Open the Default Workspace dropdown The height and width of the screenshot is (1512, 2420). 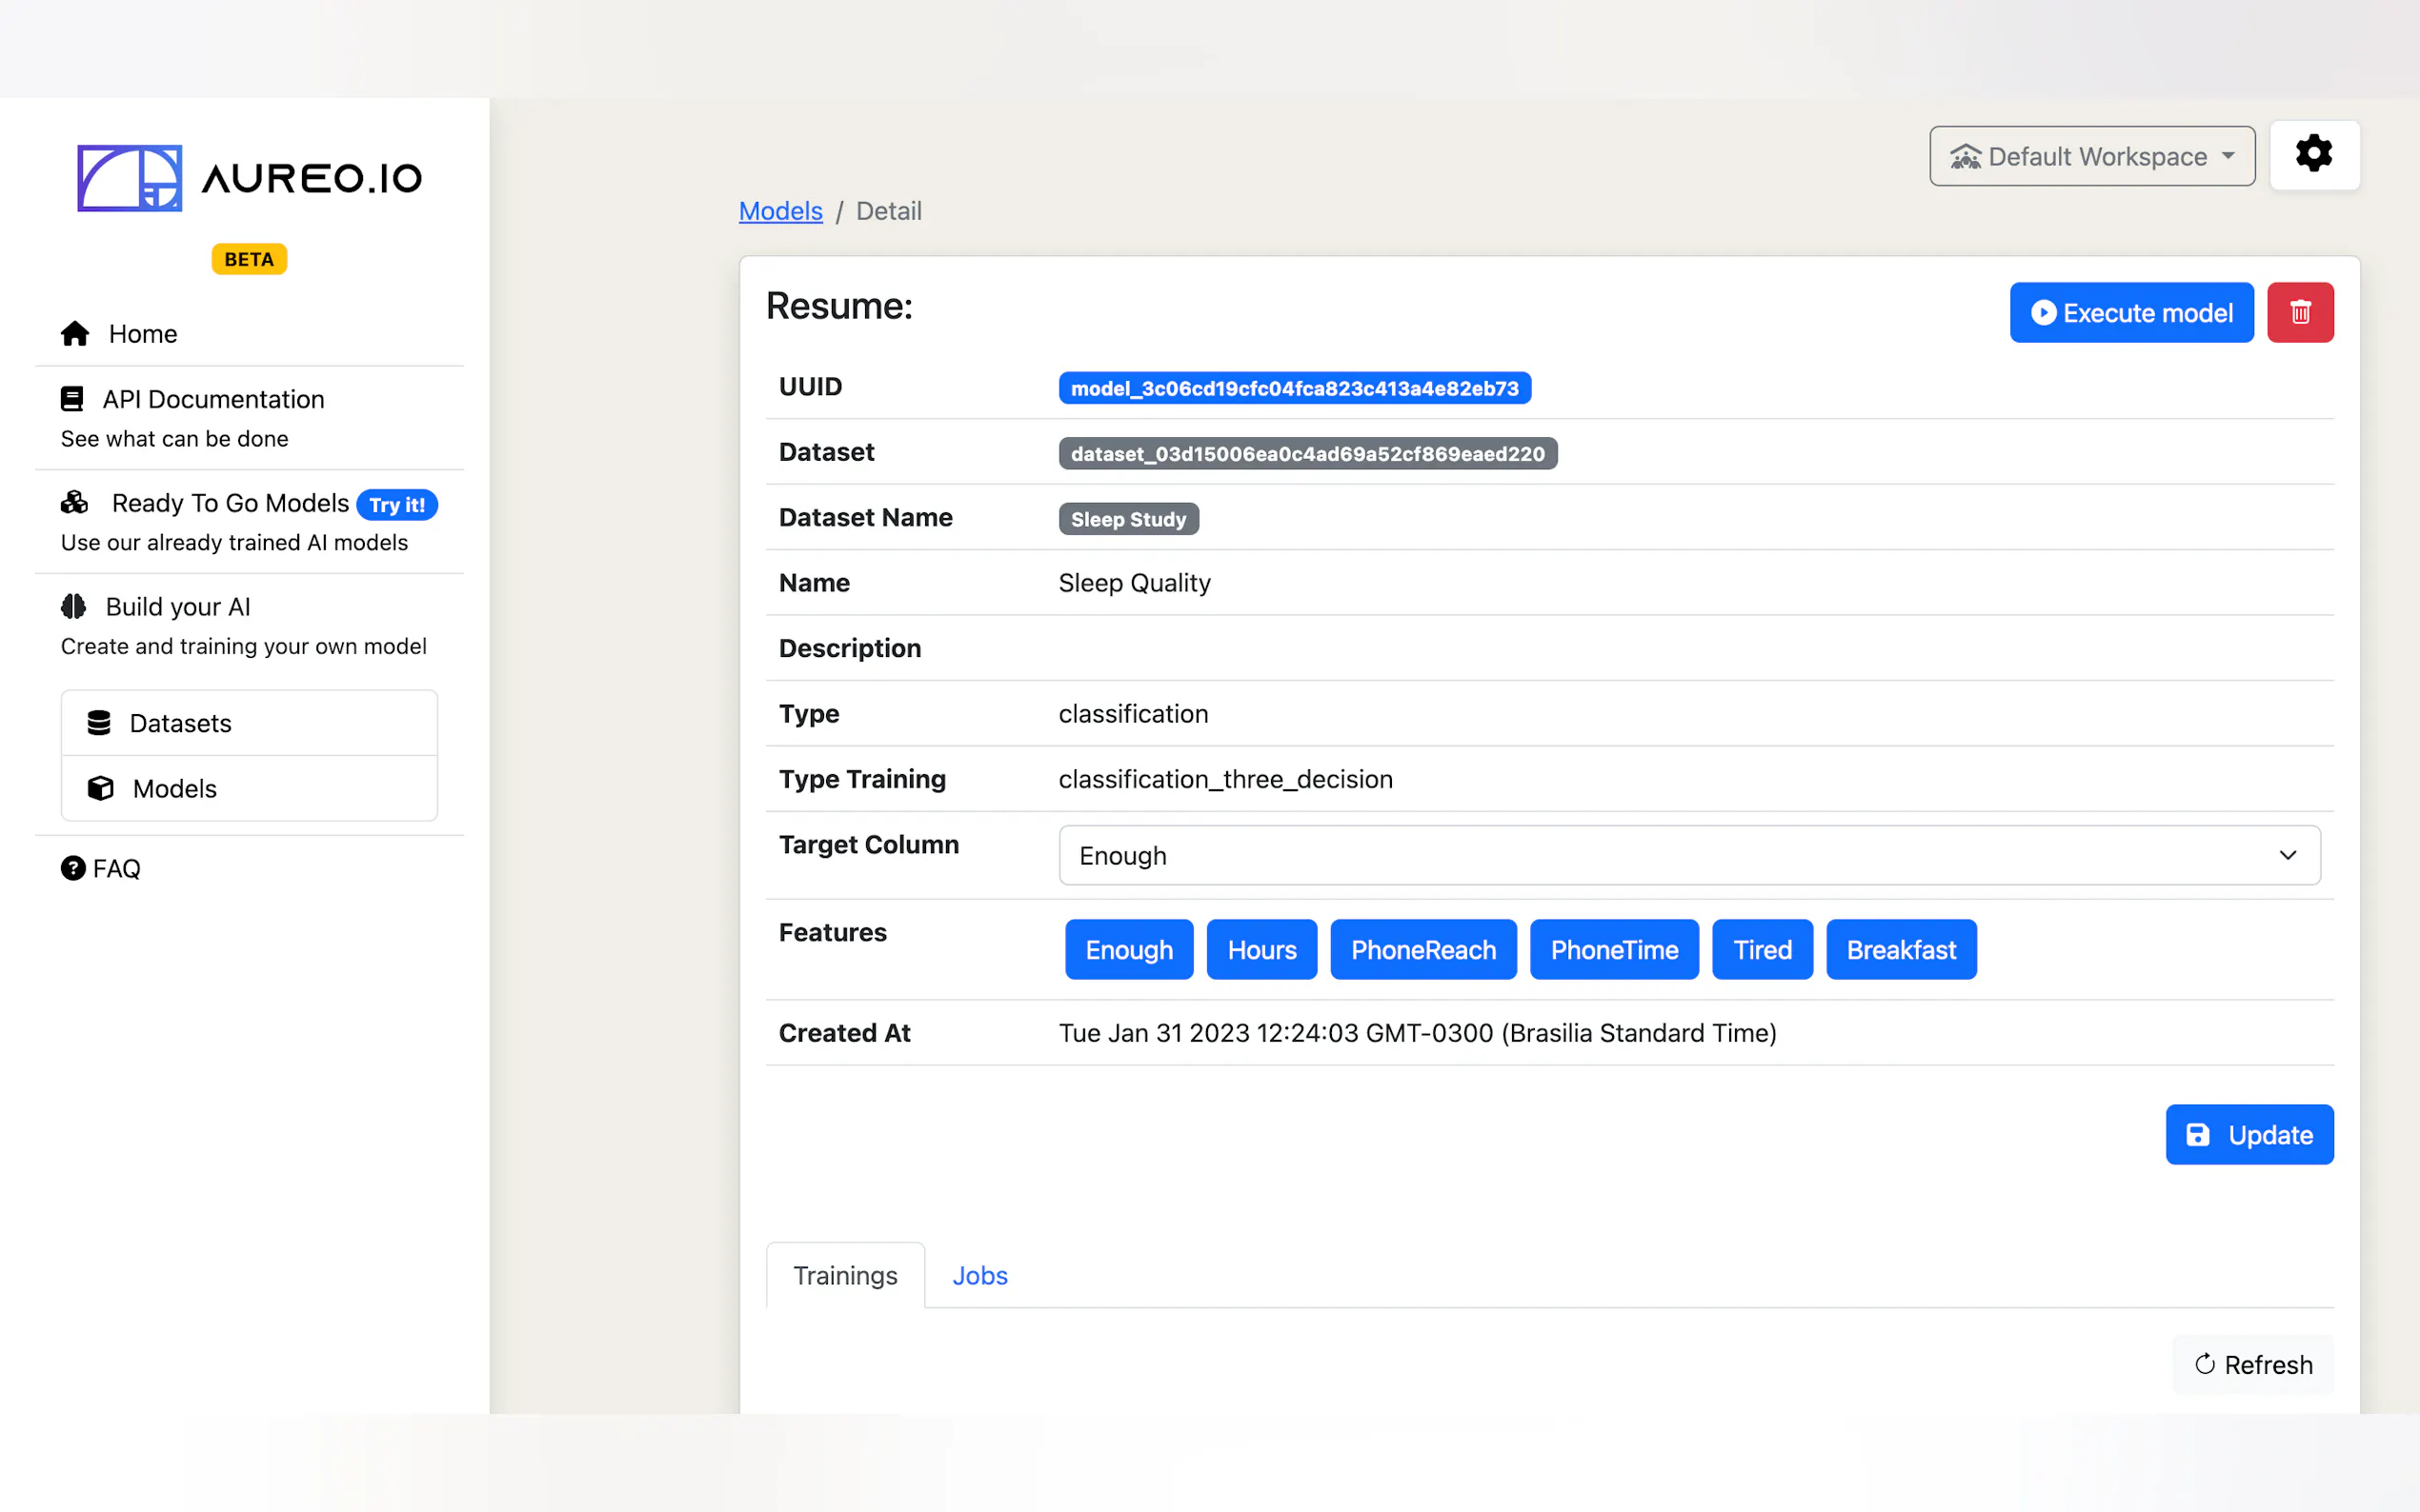2091,157
